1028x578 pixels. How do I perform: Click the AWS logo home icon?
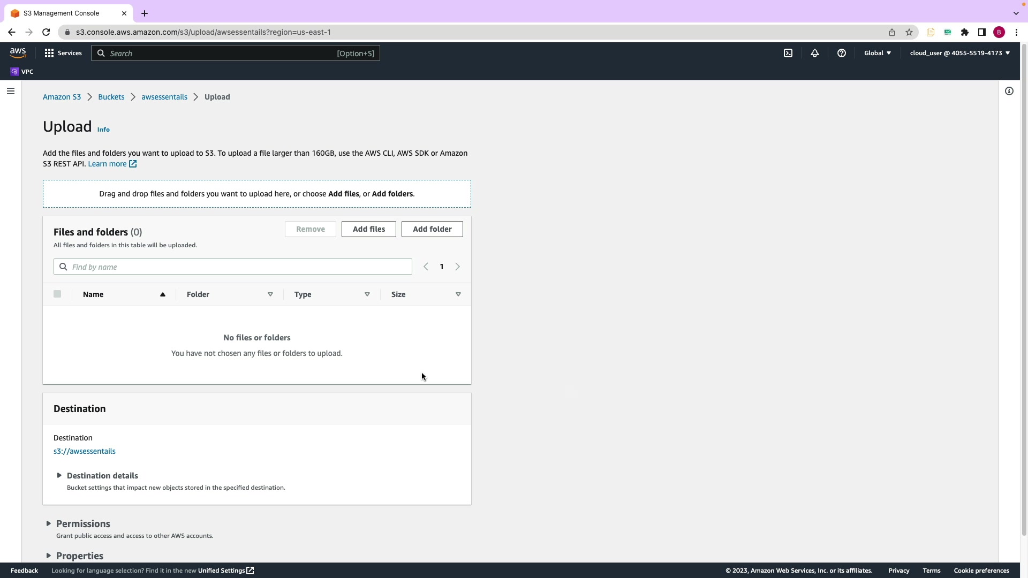tap(18, 52)
